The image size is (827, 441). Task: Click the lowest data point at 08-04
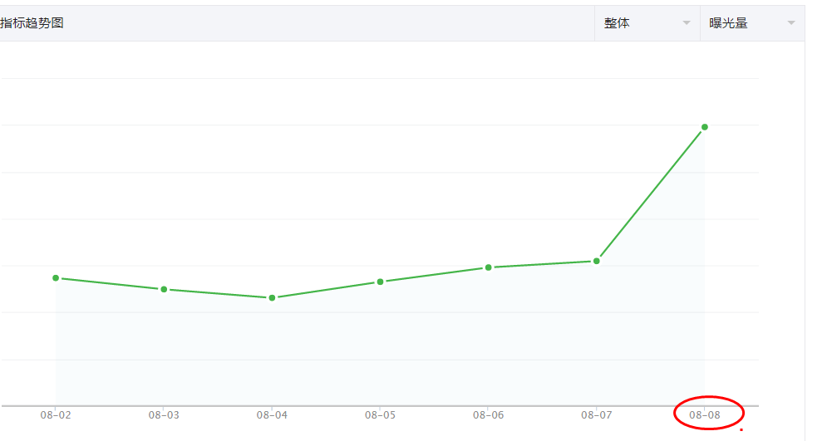(272, 297)
